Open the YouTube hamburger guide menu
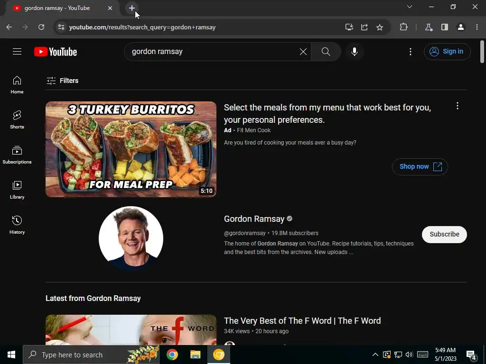This screenshot has width=486, height=364. click(17, 51)
